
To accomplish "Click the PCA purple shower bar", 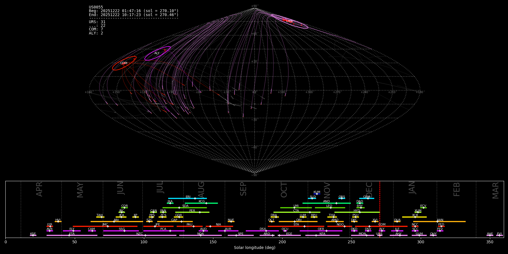I will (x=164, y=231).
